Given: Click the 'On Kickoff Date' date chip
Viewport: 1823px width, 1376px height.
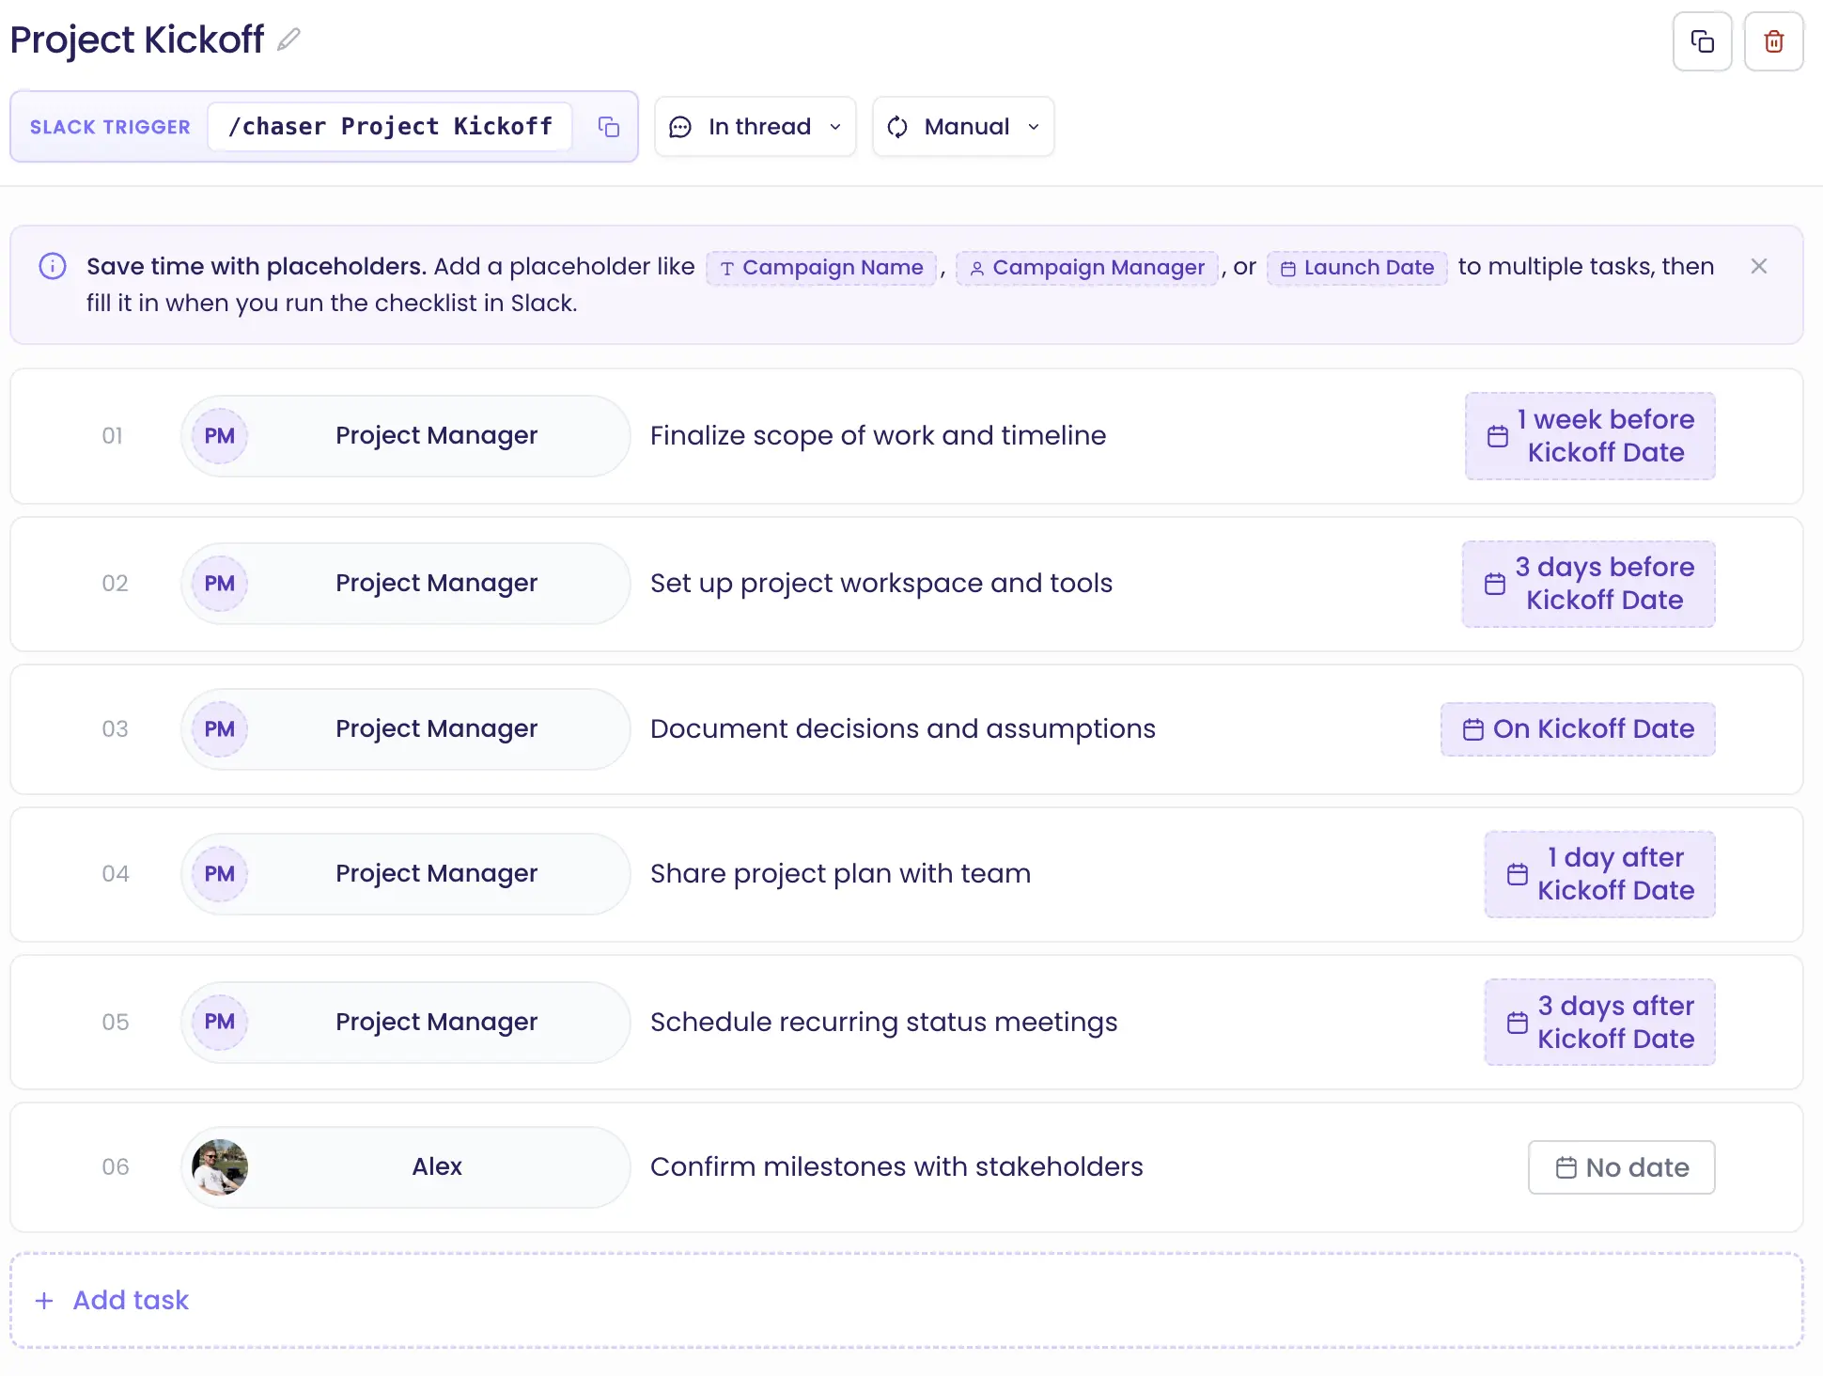Looking at the screenshot, I should 1578,729.
